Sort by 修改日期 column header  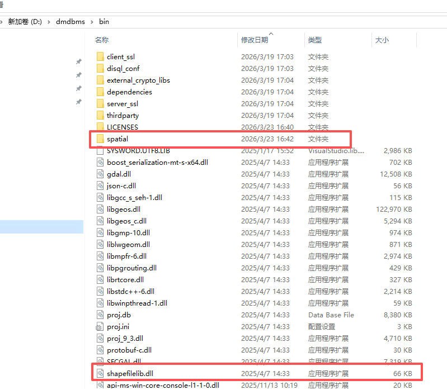pyautogui.click(x=255, y=40)
